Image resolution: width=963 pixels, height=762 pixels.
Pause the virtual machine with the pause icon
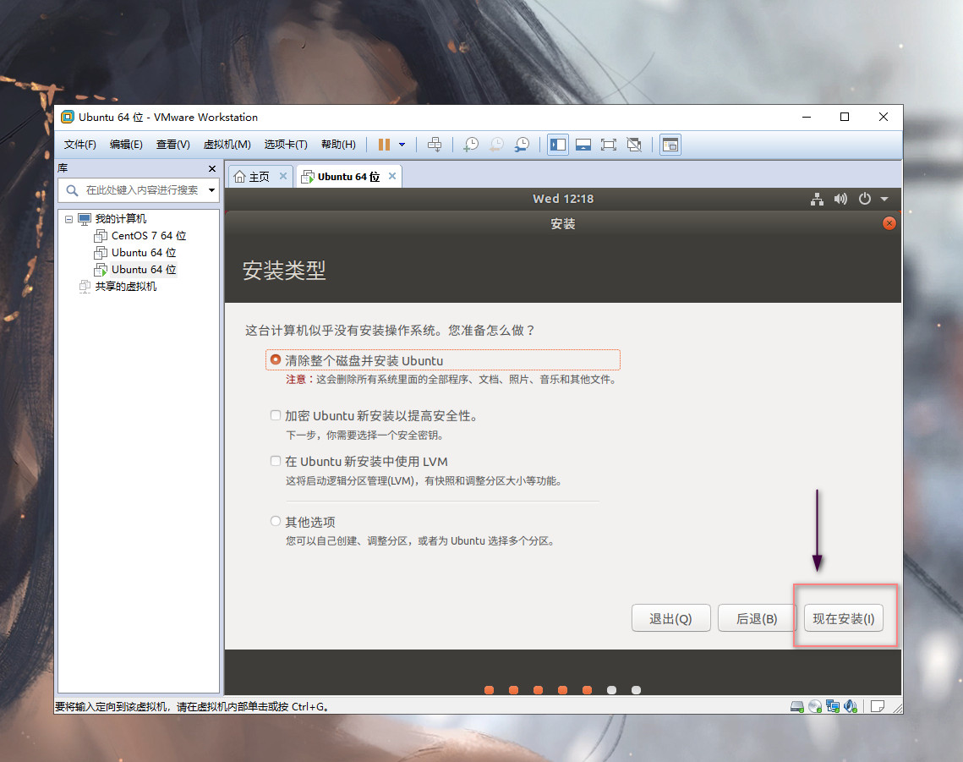pos(384,145)
